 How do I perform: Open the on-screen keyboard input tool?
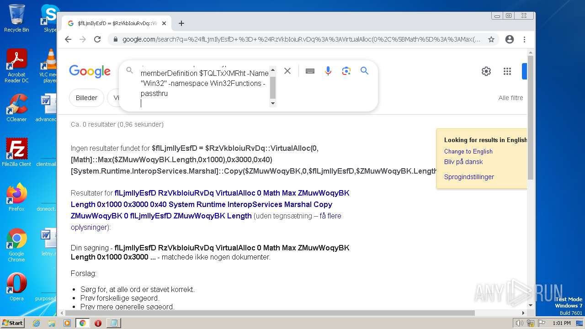pyautogui.click(x=310, y=71)
